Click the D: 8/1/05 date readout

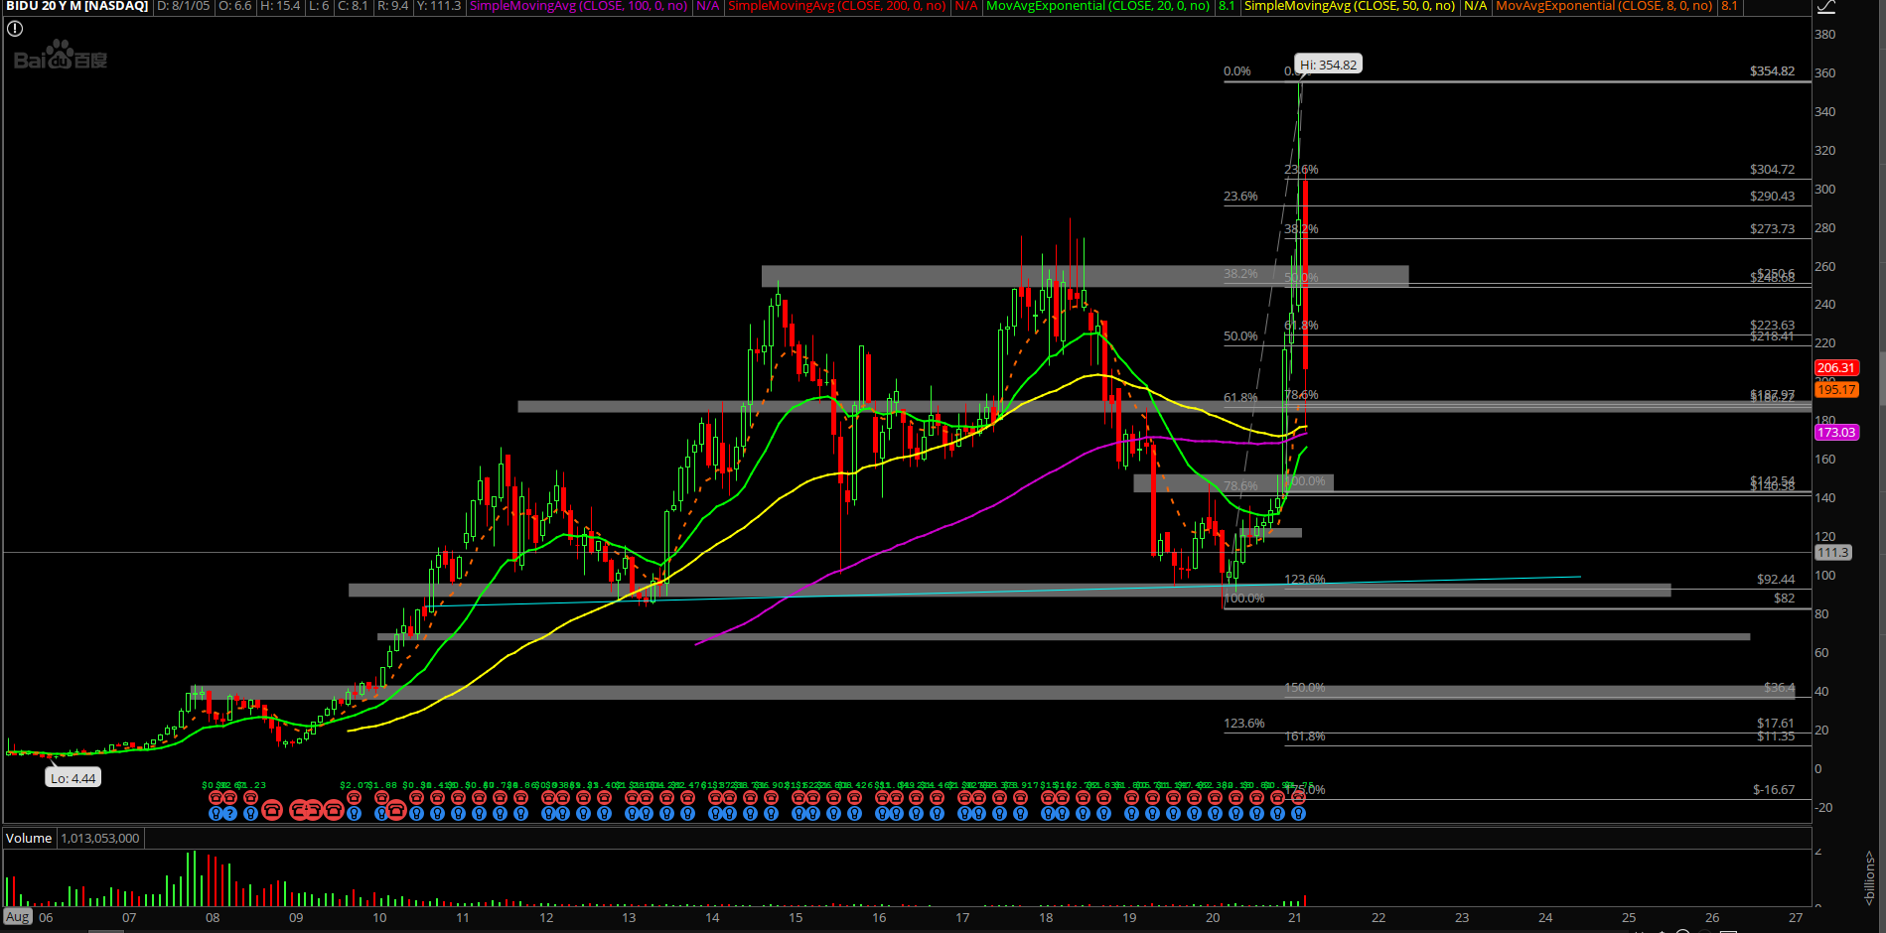click(184, 6)
